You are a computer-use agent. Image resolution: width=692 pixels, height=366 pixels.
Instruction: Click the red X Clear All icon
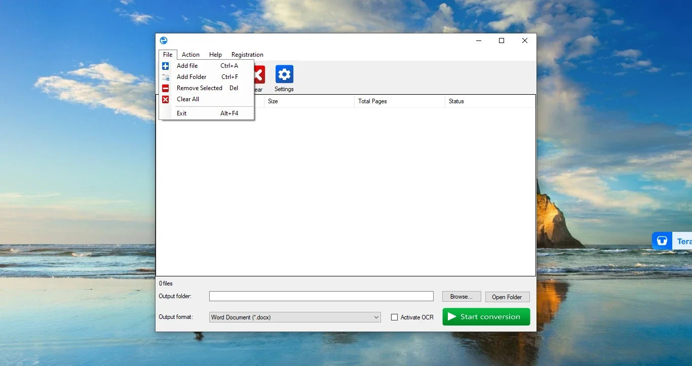[x=165, y=99]
